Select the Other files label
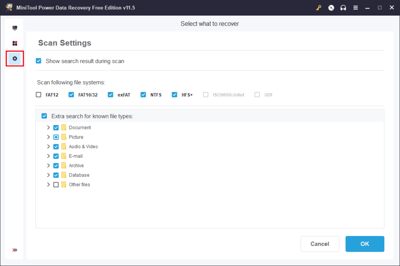The image size is (400, 266). point(79,184)
